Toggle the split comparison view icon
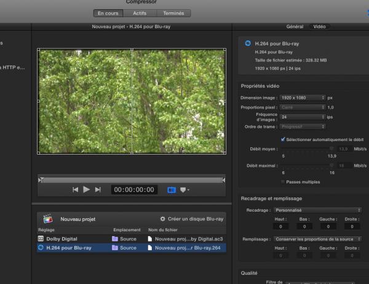369x284 pixels. point(172,190)
